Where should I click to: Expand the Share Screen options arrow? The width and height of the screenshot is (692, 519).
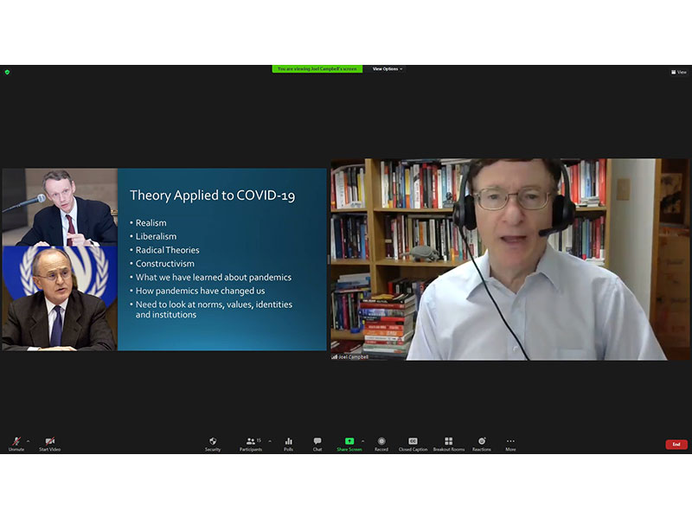[x=363, y=440]
